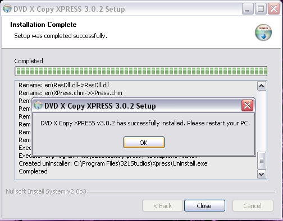Select the 'Created uninstaller' log line
Screen dimensions: 283x221
pyautogui.click(x=113, y=163)
